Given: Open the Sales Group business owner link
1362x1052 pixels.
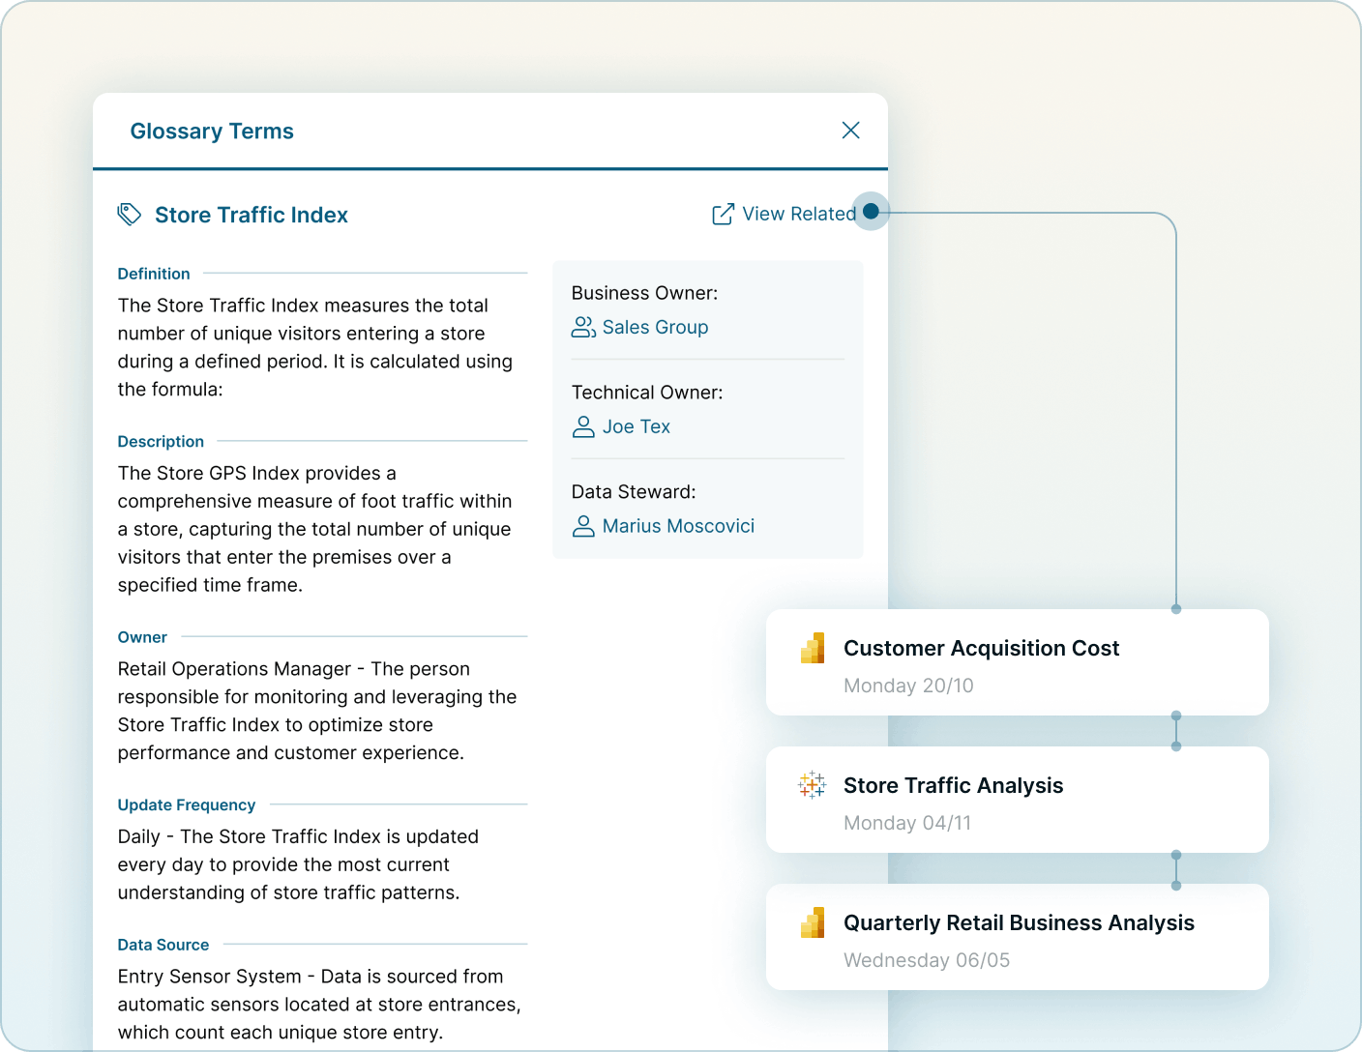Looking at the screenshot, I should (x=656, y=327).
